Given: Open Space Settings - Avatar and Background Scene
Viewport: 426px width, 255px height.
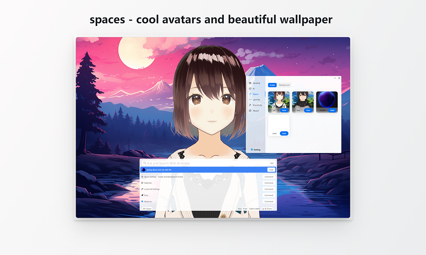Looking at the screenshot, I should click(208, 177).
